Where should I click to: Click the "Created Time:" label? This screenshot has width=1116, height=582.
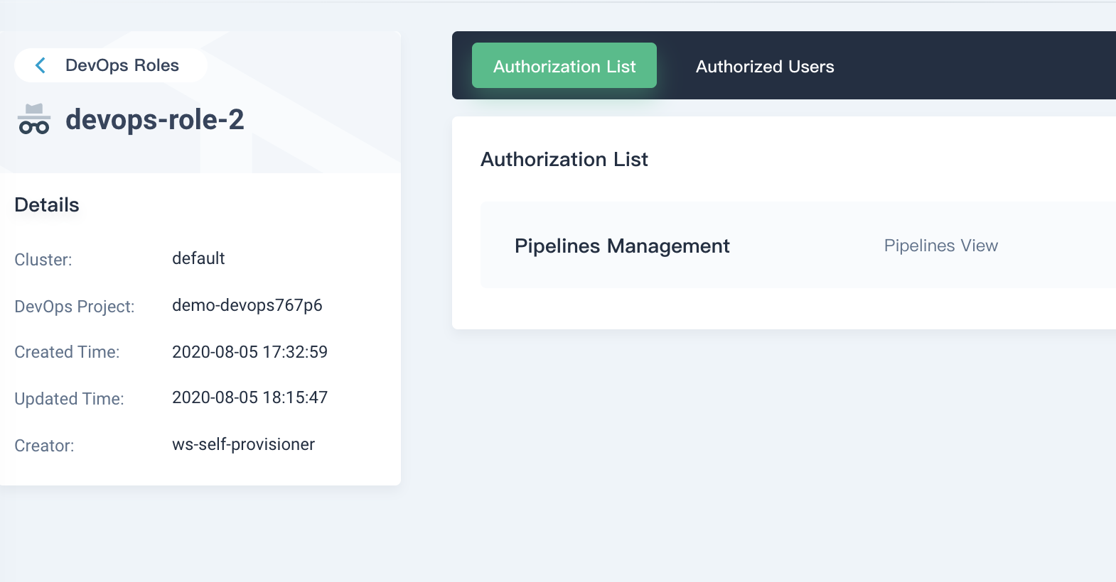point(67,352)
